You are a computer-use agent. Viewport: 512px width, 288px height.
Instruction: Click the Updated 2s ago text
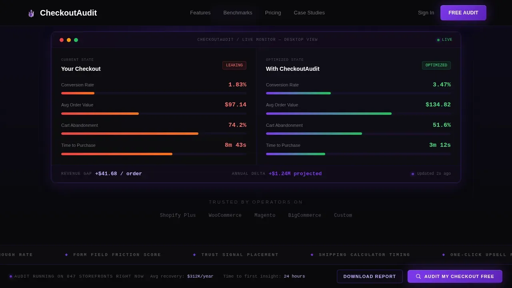click(434, 174)
